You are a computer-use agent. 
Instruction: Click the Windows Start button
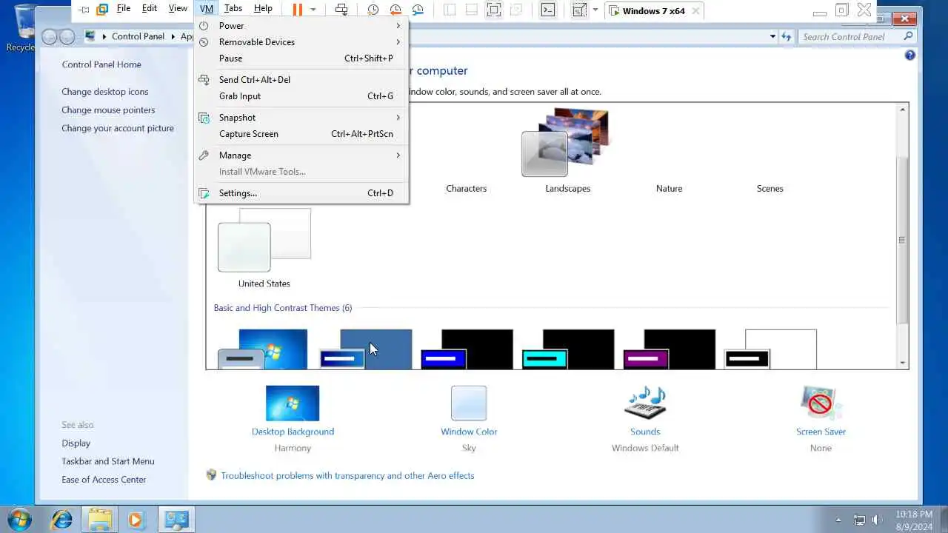click(x=19, y=519)
